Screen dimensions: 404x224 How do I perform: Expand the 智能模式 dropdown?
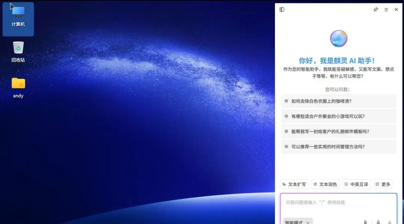pyautogui.click(x=298, y=222)
